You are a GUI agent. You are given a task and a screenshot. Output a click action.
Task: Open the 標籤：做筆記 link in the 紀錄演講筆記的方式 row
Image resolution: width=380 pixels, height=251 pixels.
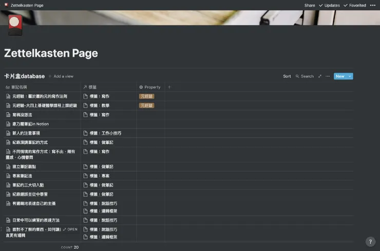[102, 142]
